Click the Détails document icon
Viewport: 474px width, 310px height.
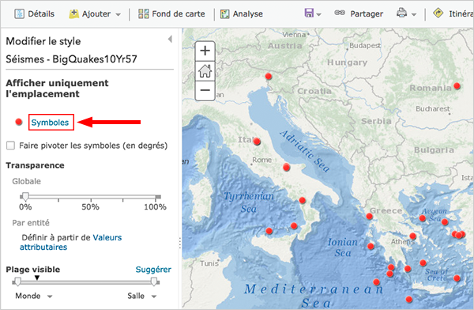tap(19, 13)
